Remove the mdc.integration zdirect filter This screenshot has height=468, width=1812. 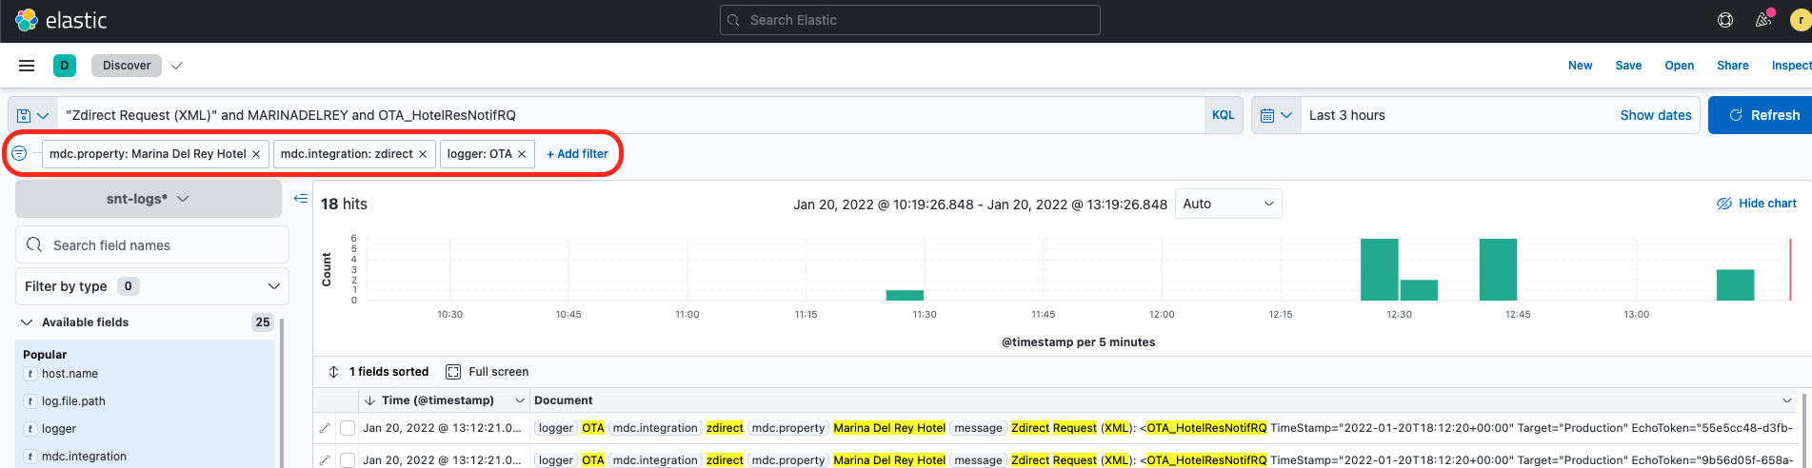[423, 154]
